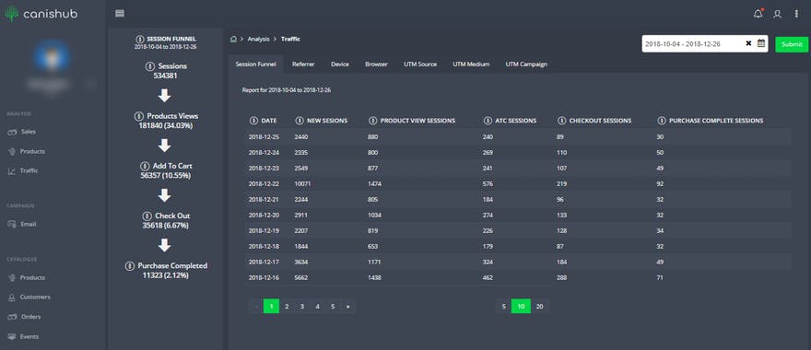Click the 10071 new sessions value
Viewport: 811px width, 350px height.
click(302, 183)
